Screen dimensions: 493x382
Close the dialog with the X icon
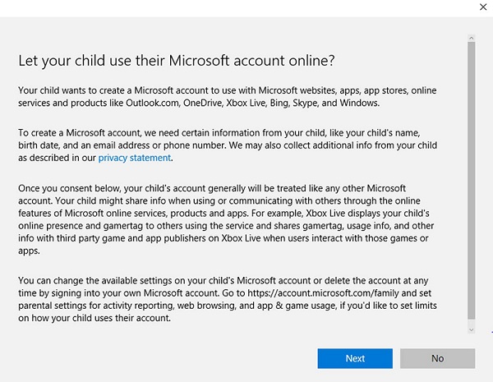(483, 7)
